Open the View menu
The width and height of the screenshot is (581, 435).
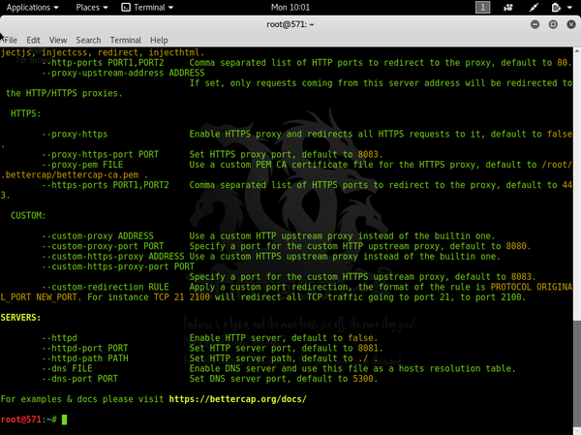(x=60, y=40)
